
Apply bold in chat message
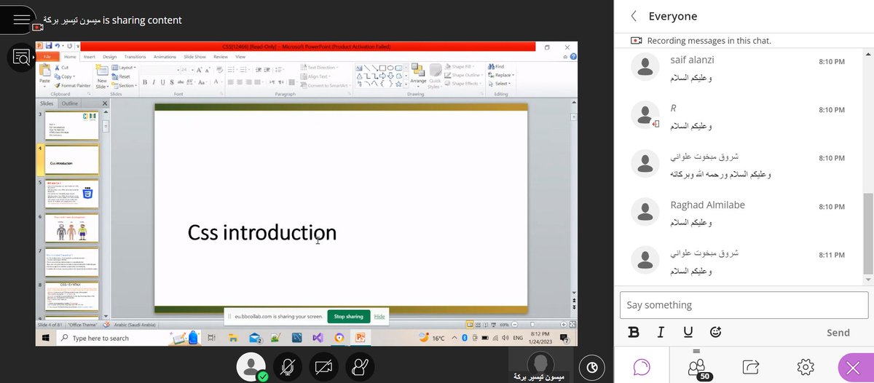coord(634,332)
